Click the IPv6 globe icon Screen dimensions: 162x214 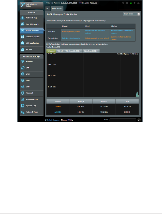tap(23, 80)
